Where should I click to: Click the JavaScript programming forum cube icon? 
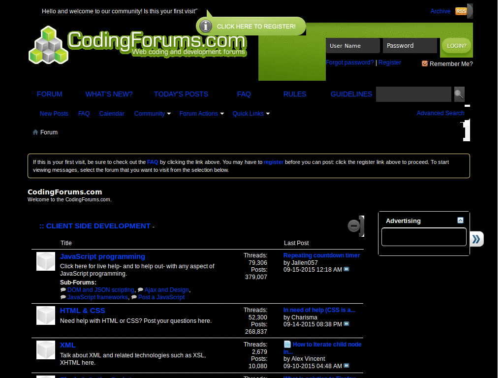pyautogui.click(x=46, y=261)
